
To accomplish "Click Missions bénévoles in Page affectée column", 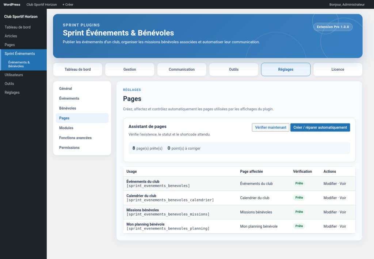I will (256, 212).
